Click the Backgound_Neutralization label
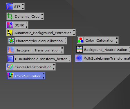The height and width of the screenshot is (109, 130). (x=106, y=50)
